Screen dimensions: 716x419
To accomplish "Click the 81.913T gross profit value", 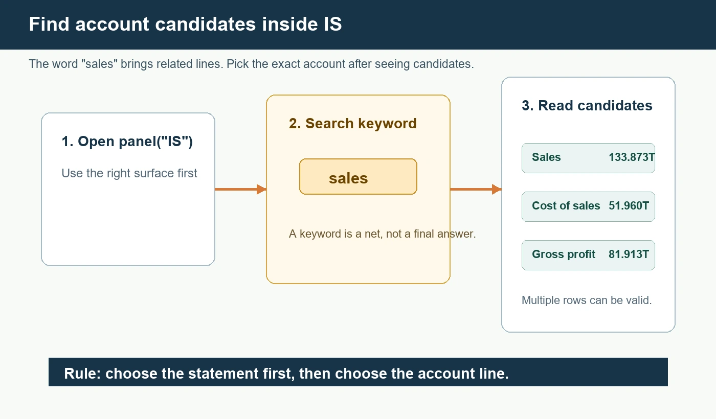I will pyautogui.click(x=629, y=254).
